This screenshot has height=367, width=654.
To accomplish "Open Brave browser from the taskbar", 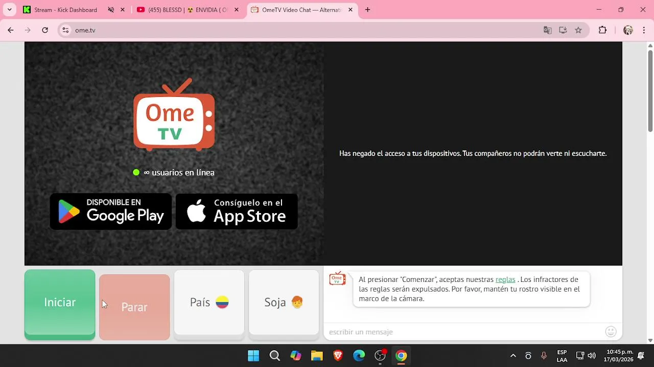I will [x=338, y=356].
